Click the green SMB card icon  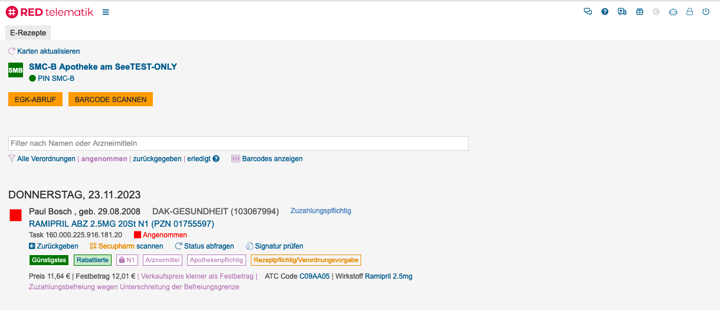[15, 71]
